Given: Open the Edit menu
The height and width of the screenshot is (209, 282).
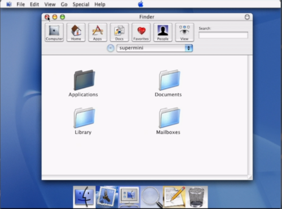Looking at the screenshot, I should (x=34, y=4).
